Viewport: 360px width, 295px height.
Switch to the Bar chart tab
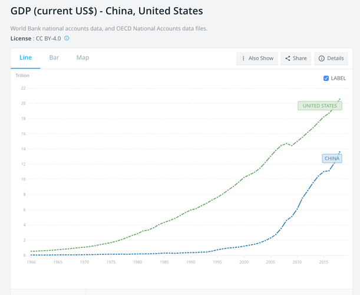point(54,58)
